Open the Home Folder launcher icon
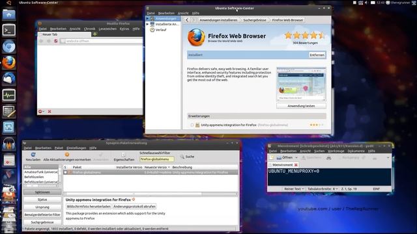Image resolution: width=417 pixels, height=234 pixels. tap(8, 14)
